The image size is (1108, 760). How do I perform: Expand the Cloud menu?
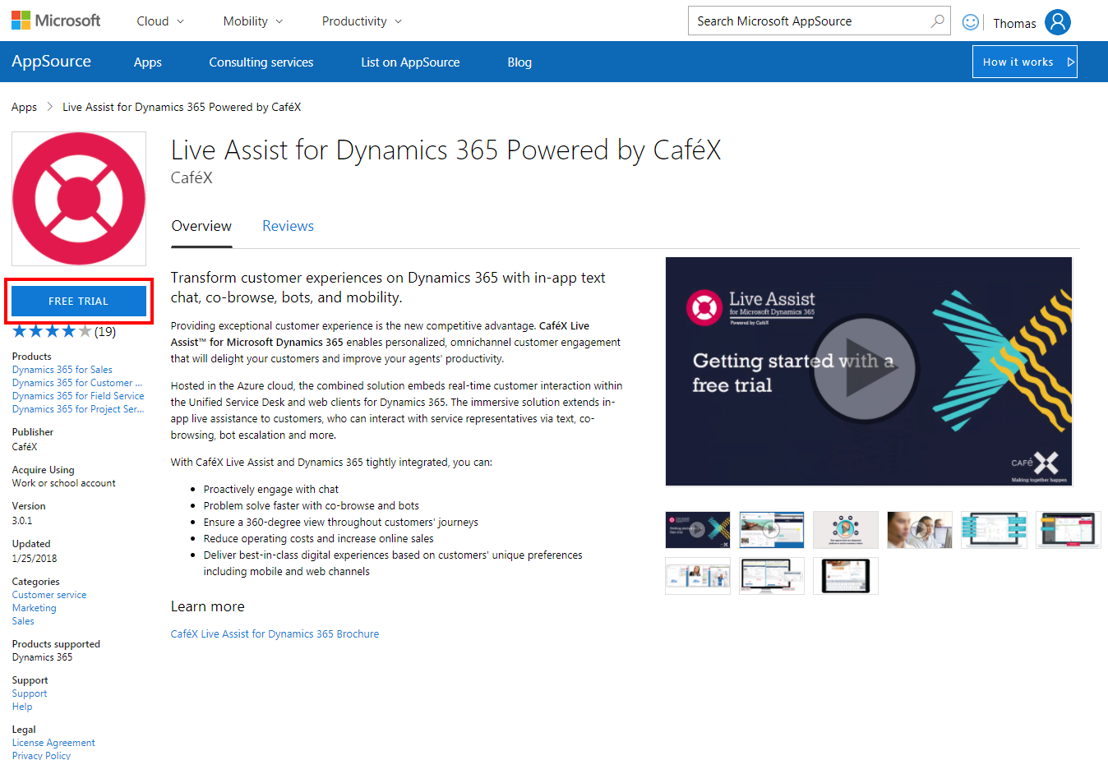pos(160,21)
